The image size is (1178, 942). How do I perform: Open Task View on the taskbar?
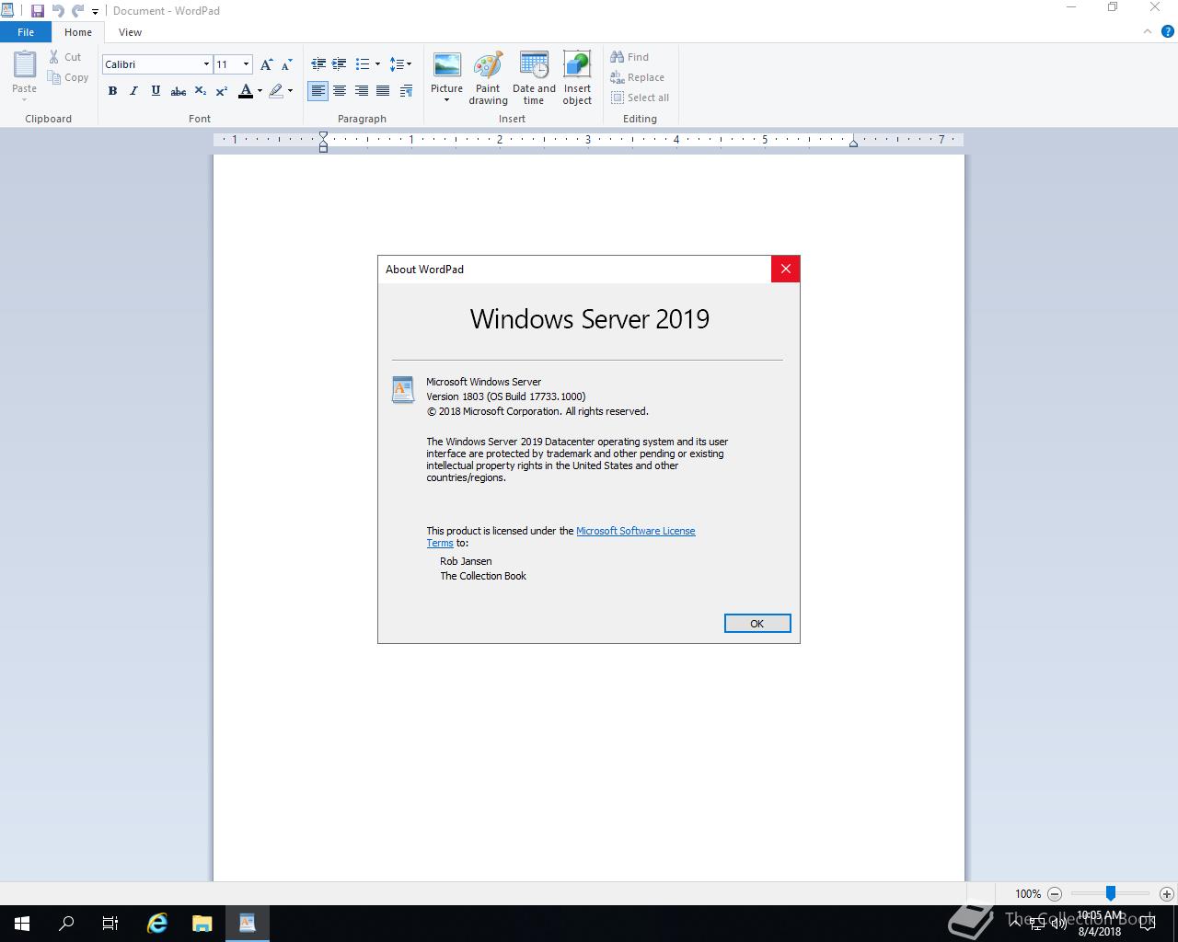click(x=110, y=924)
